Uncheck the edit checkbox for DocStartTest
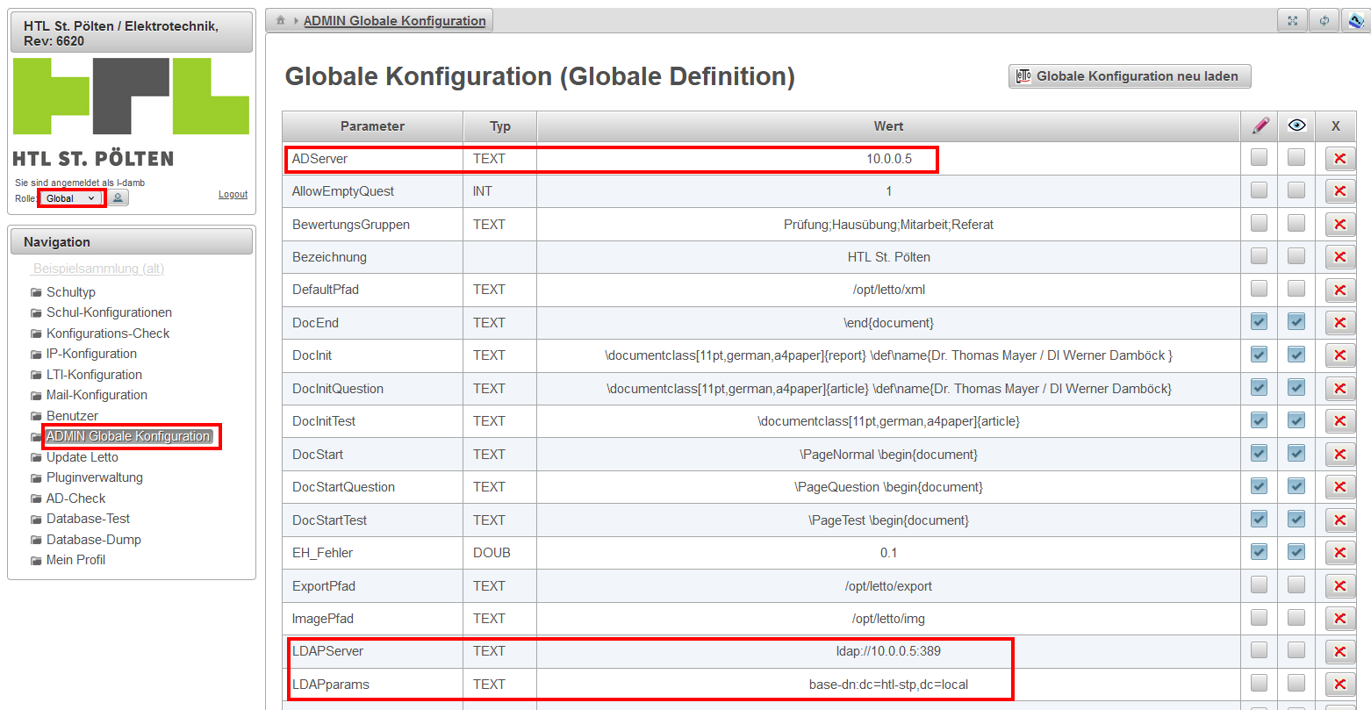Image resolution: width=1371 pixels, height=710 pixels. tap(1259, 520)
